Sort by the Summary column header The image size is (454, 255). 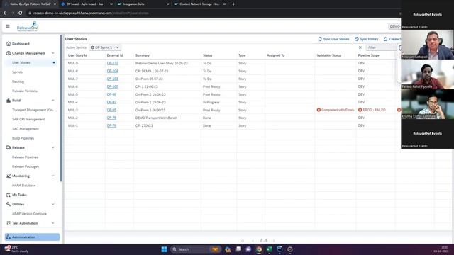pos(142,55)
